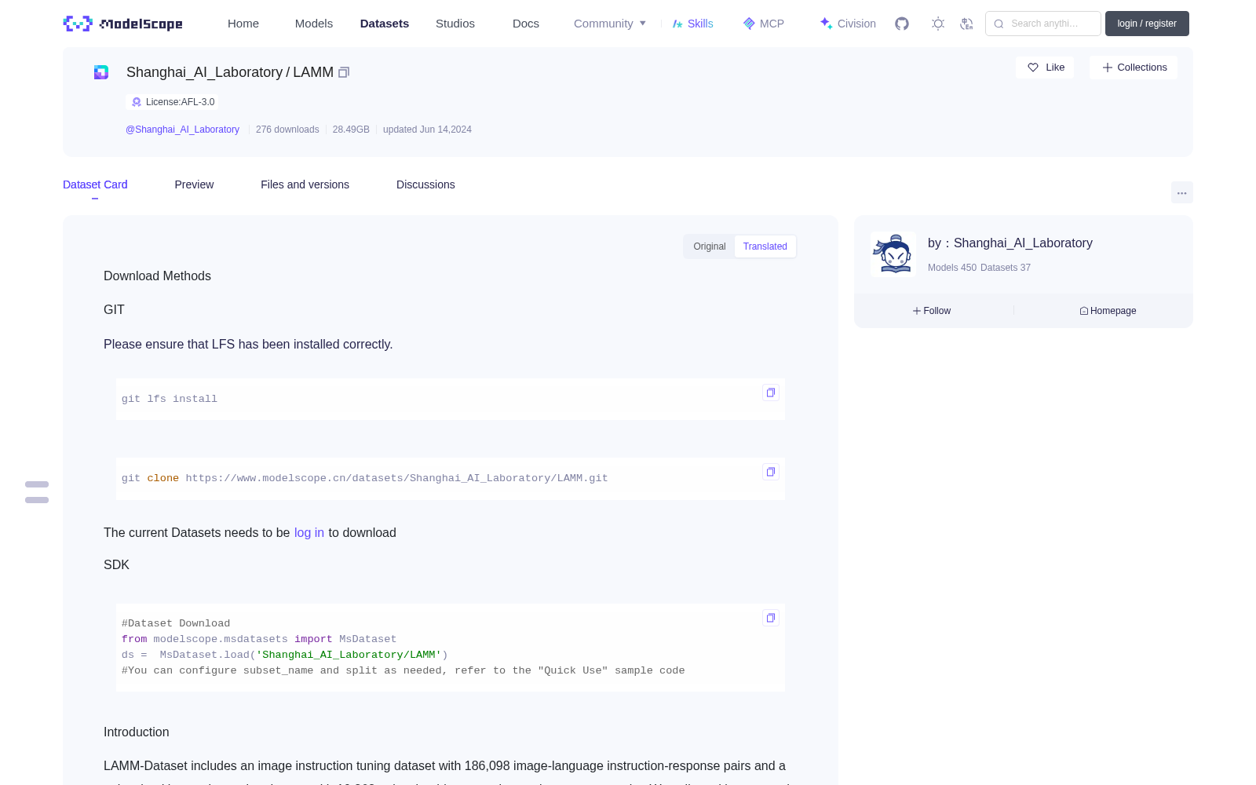The height and width of the screenshot is (785, 1256).
Task: Open the Files and versions tab
Action: (305, 184)
